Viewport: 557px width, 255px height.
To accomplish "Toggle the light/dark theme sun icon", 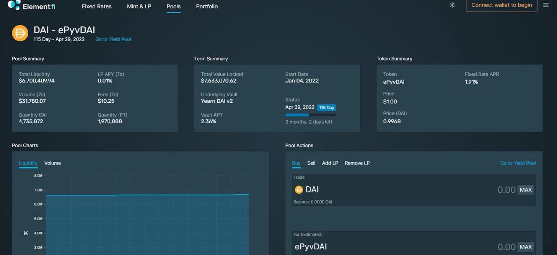I will (x=452, y=5).
